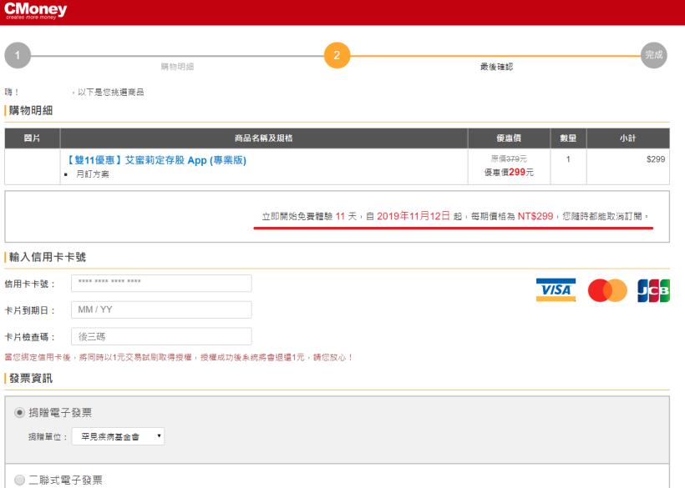Click the JCB card logo
Viewport: 685px width, 488px height.
click(653, 290)
